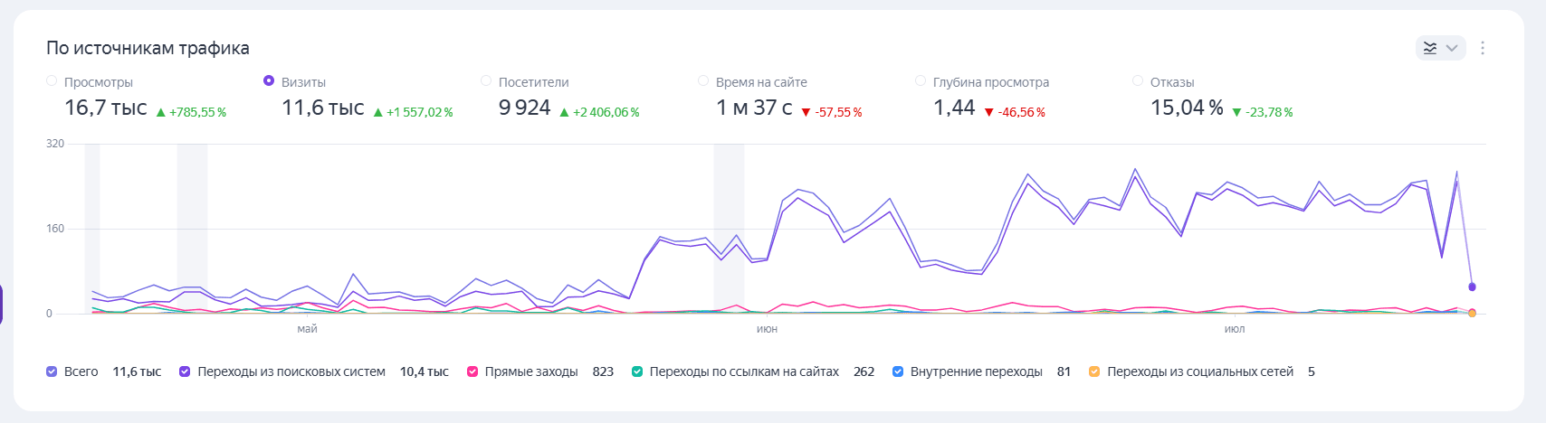The height and width of the screenshot is (423, 1546).
Task: Open the widget three-dot options menu
Action: click(x=1483, y=48)
